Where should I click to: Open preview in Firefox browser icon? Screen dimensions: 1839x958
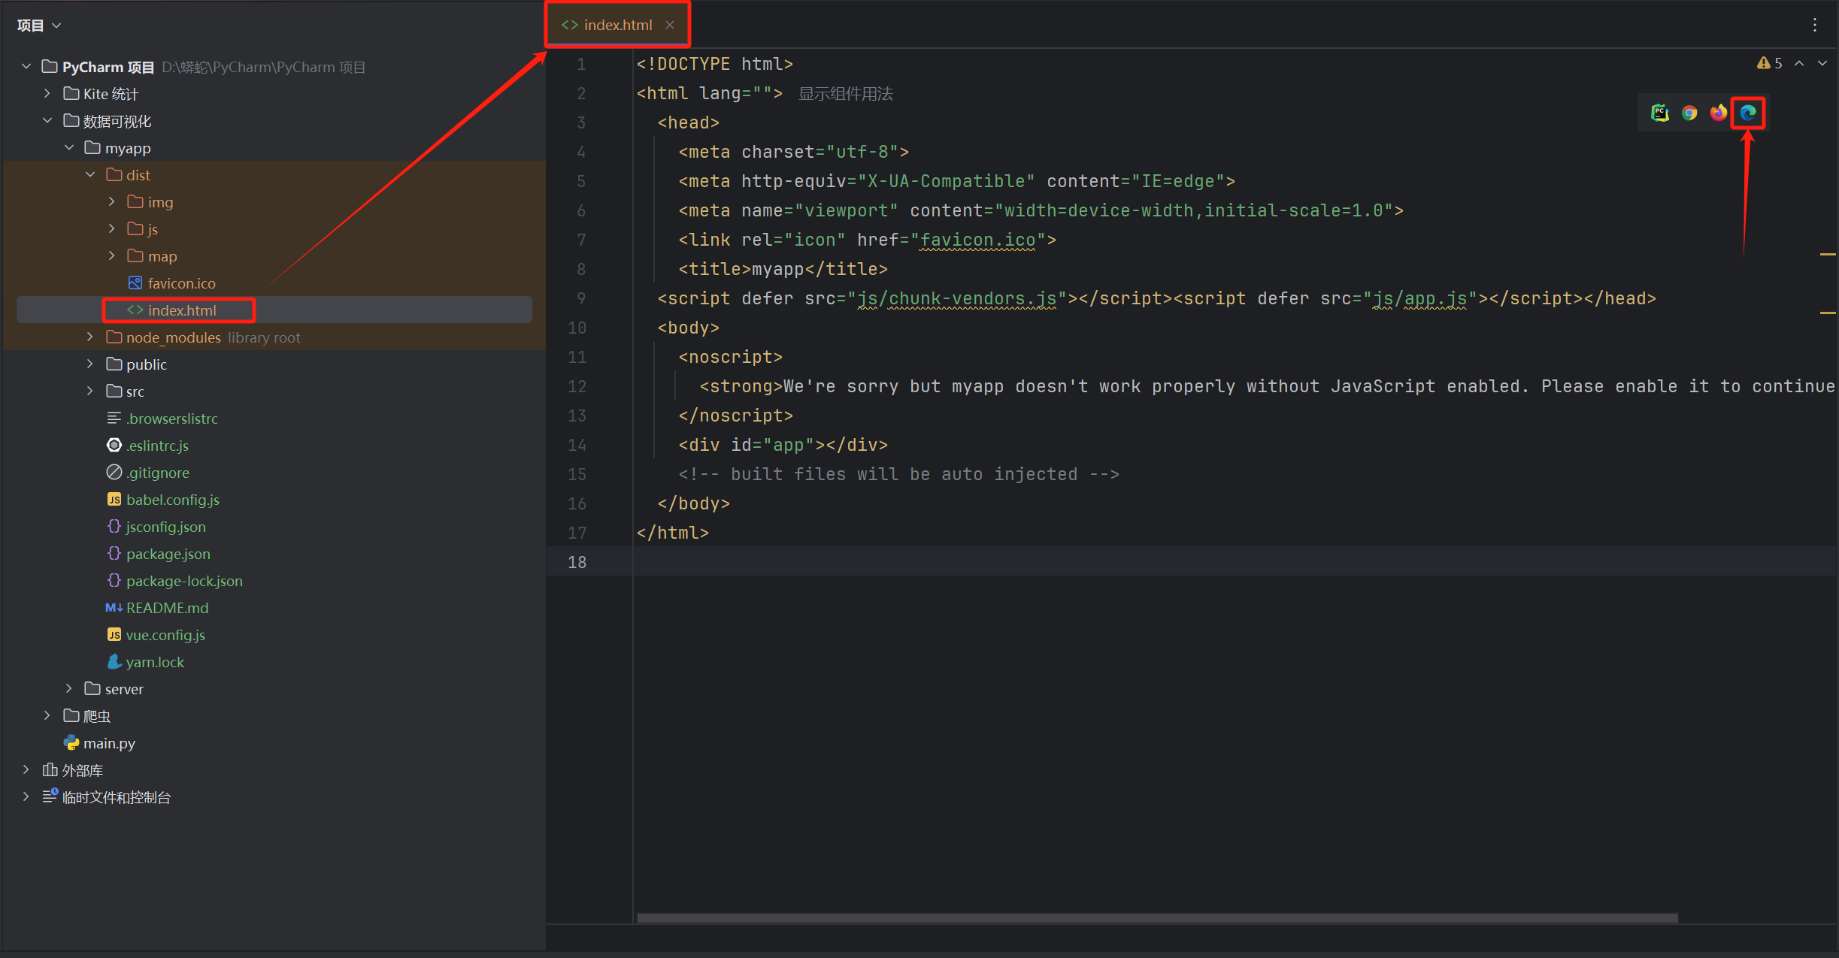click(1718, 113)
